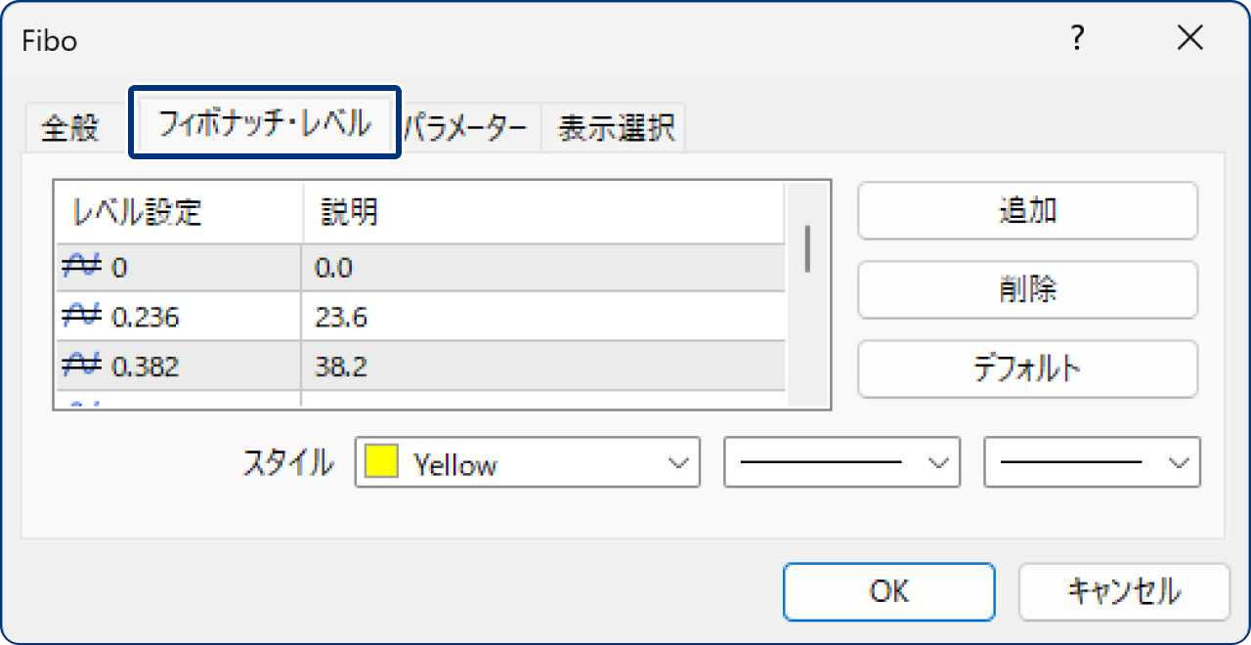The image size is (1251, 645).
Task: Open the Yellow color dropdown
Action: pos(679,462)
